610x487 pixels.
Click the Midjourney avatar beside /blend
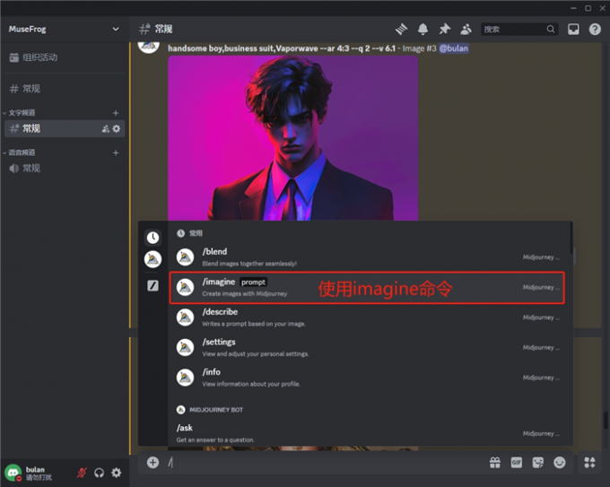click(x=185, y=257)
